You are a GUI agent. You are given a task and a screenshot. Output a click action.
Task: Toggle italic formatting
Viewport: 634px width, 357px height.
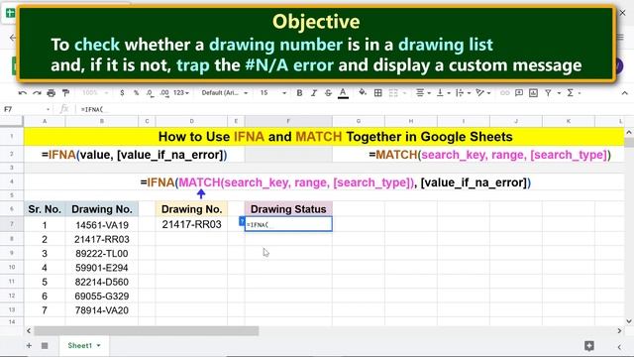coord(314,93)
